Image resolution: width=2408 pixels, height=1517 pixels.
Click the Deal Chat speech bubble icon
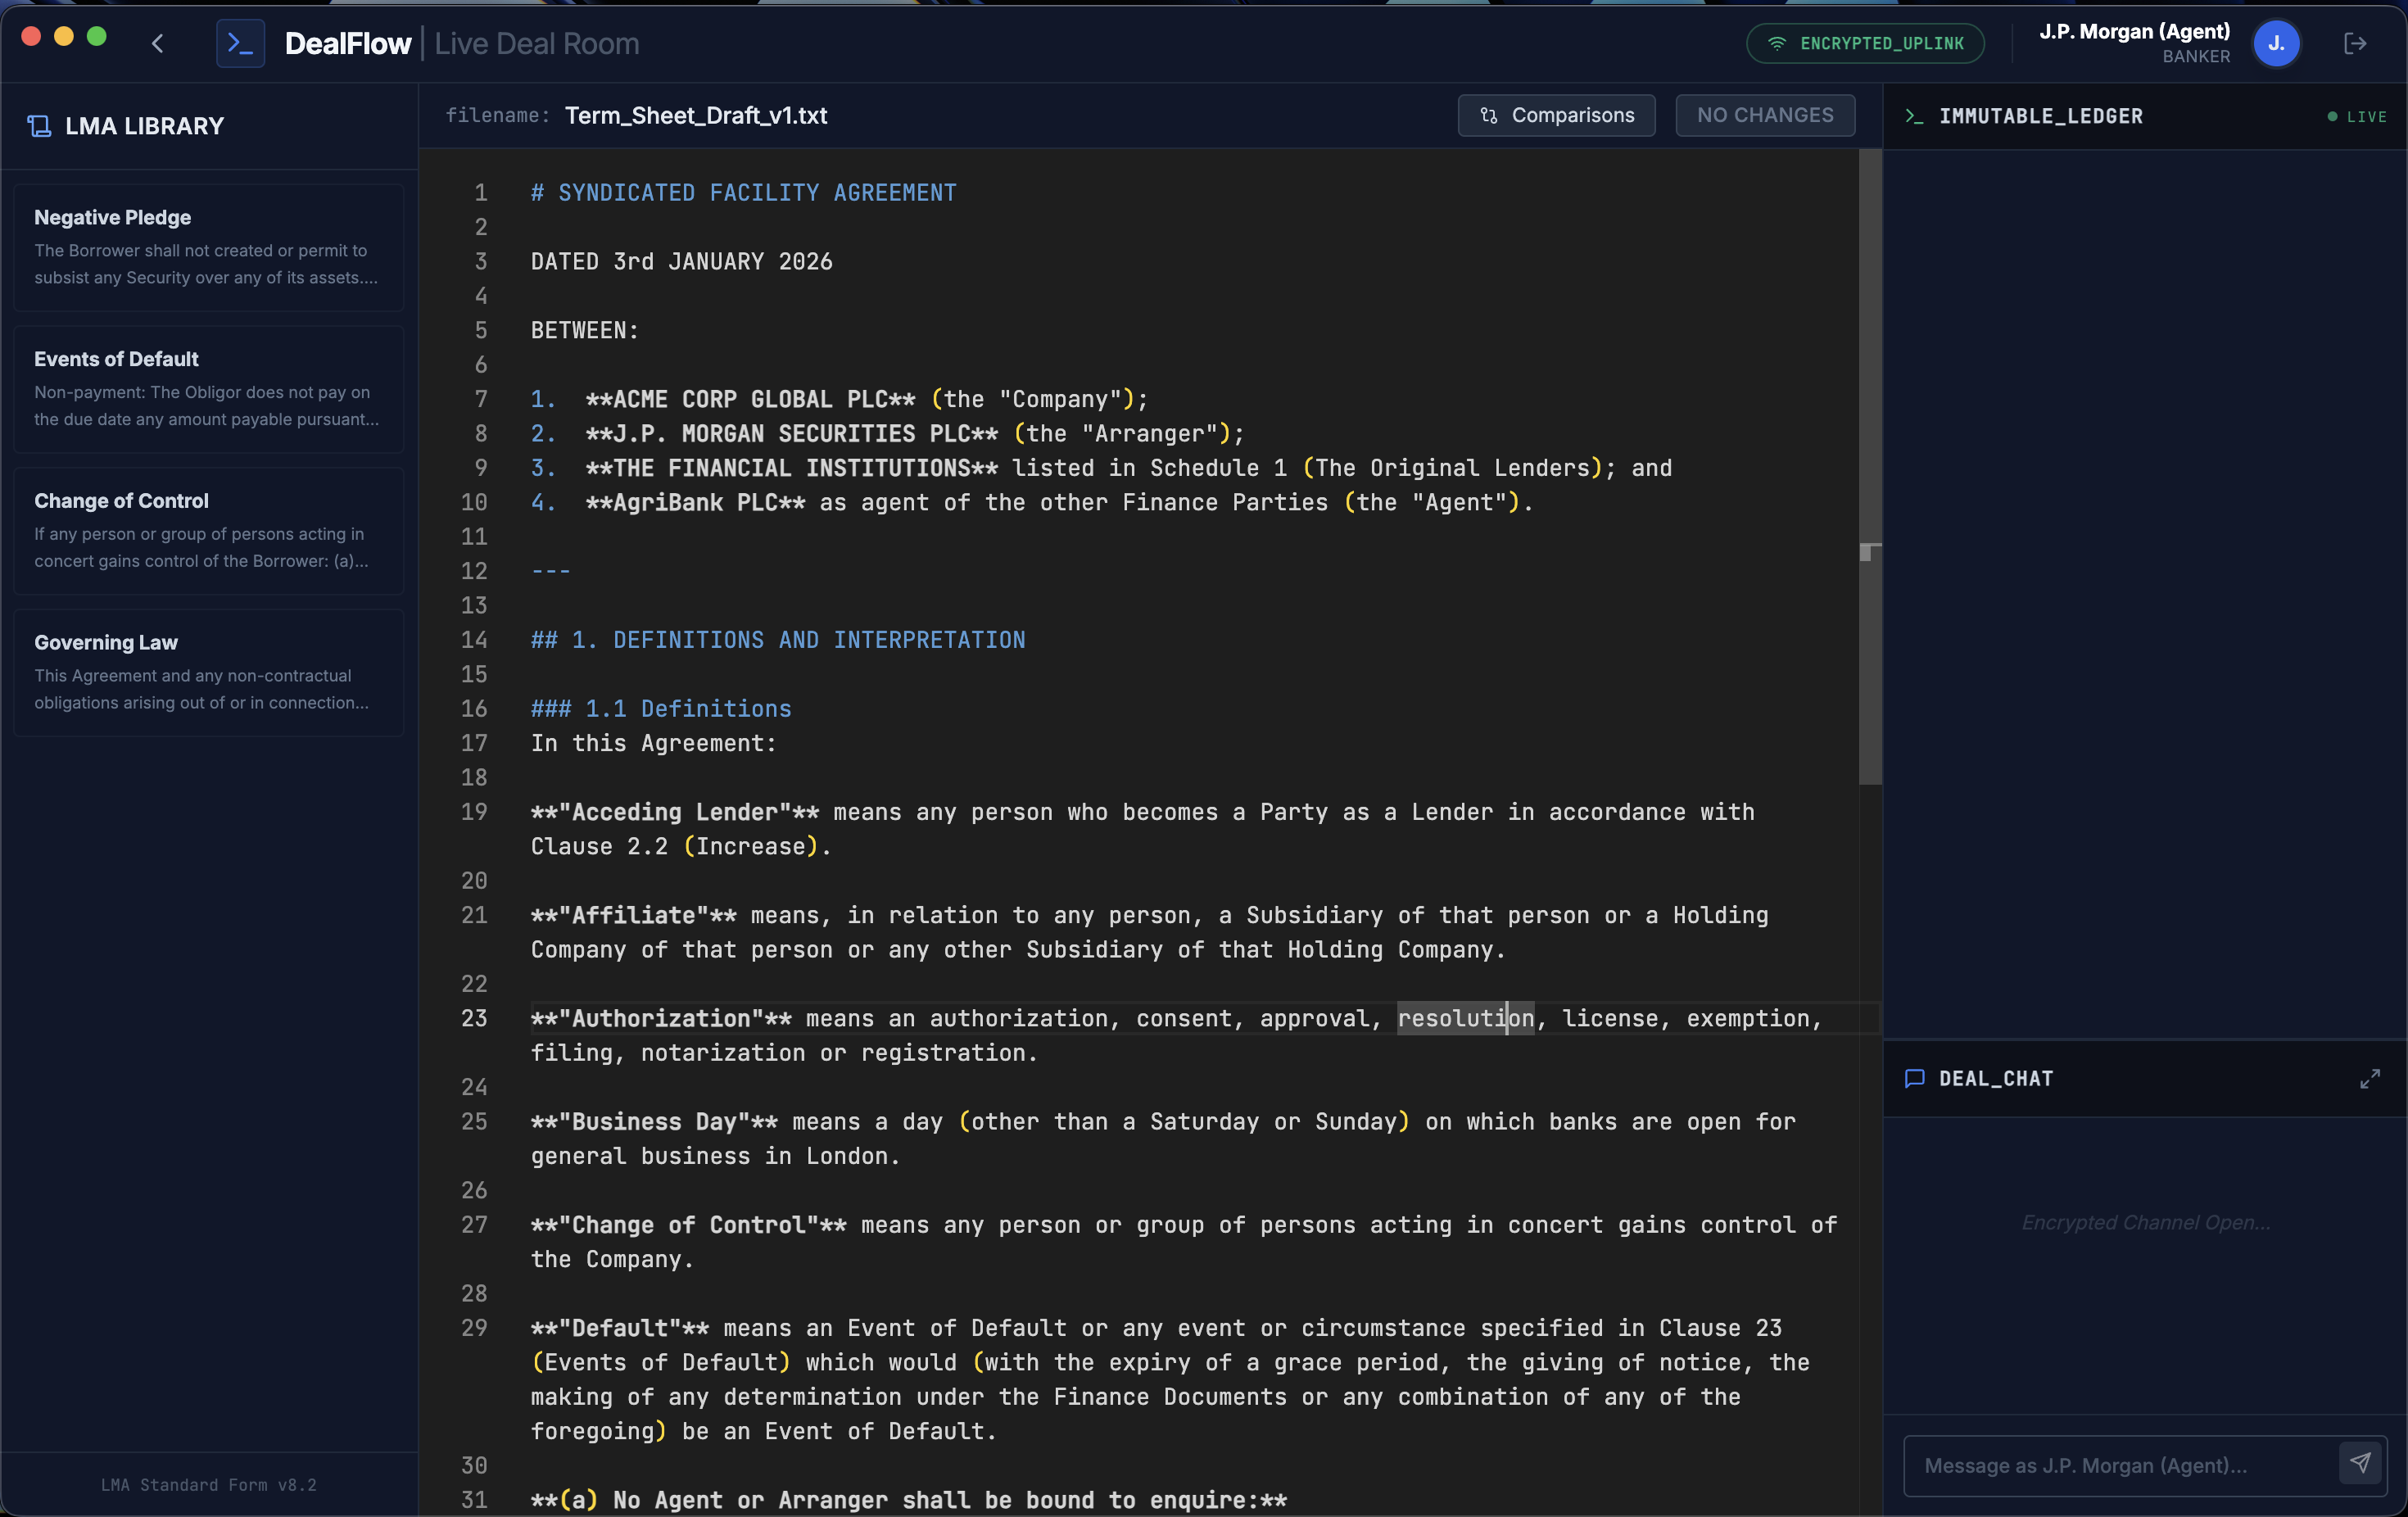[x=1914, y=1079]
